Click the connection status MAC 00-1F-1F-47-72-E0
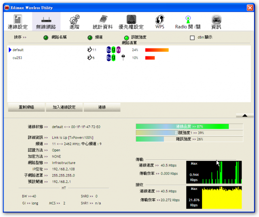Image resolution: width=259 pixels, height=217 pixels. (x=85, y=127)
